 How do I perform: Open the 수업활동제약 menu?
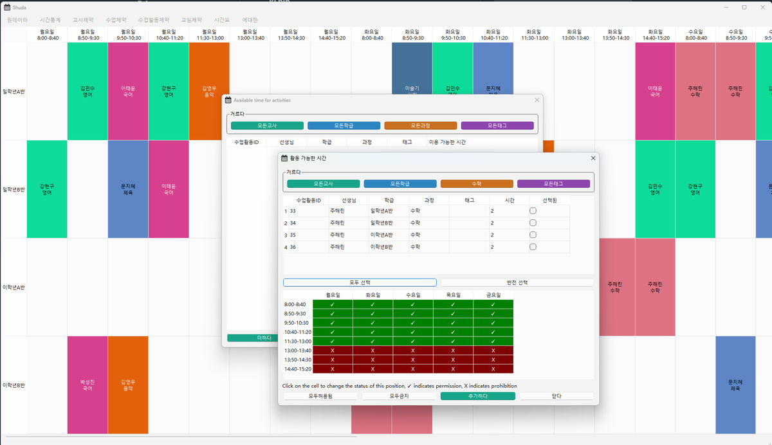154,20
